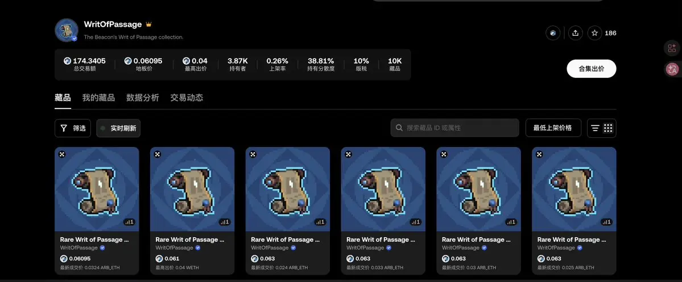This screenshot has width=682, height=282.
Task: Click the share icon near favorites
Action: click(x=576, y=33)
